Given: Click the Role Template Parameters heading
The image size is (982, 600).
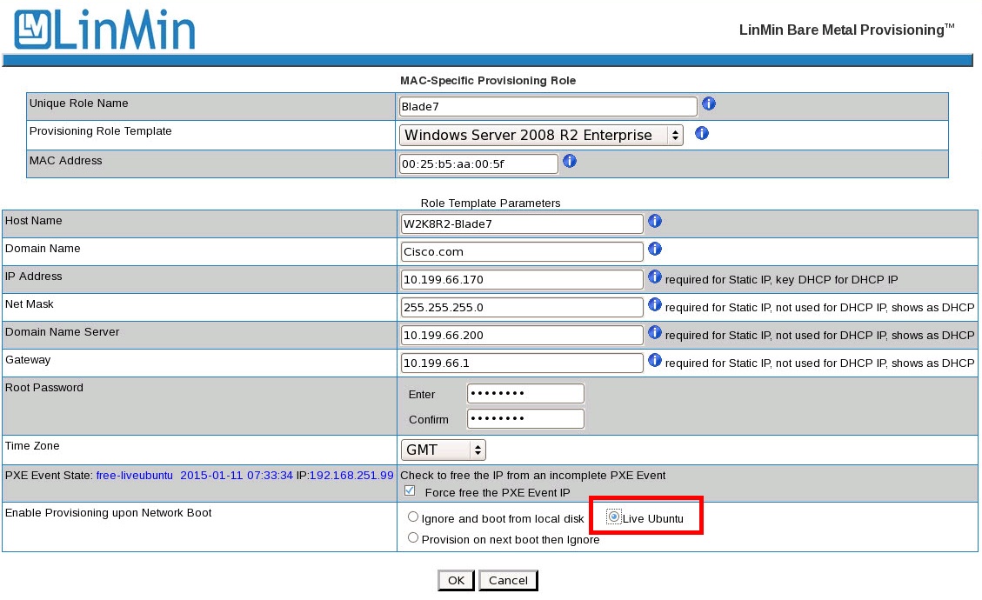Looking at the screenshot, I should tap(491, 203).
